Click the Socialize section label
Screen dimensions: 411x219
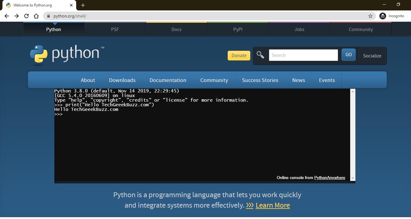pos(372,56)
